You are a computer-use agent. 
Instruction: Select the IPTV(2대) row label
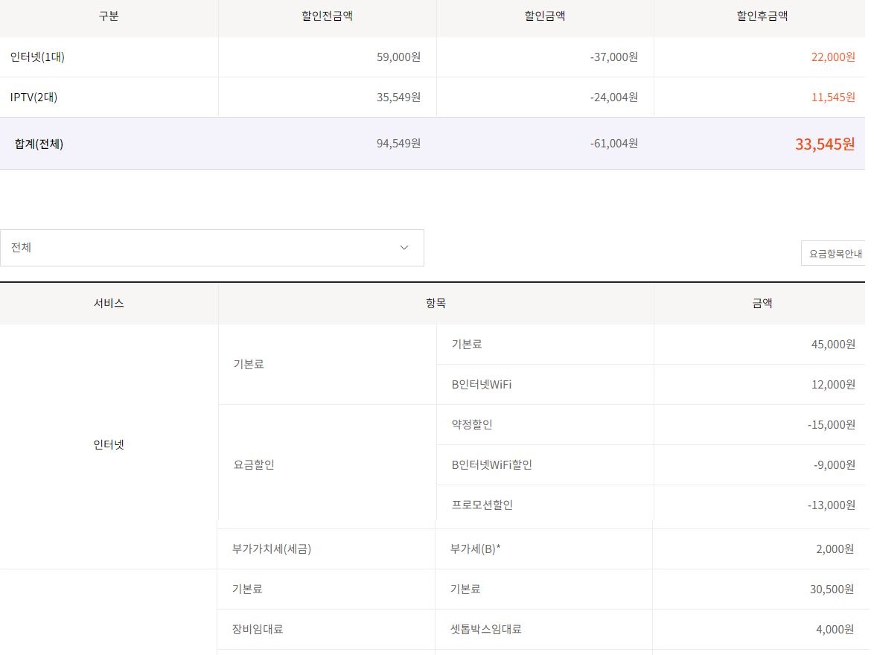click(34, 97)
